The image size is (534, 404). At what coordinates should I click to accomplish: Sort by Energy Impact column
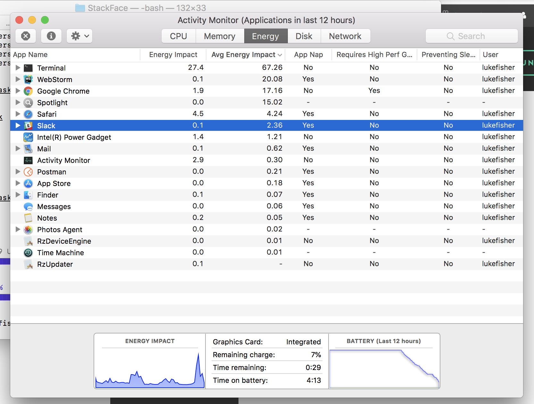click(173, 55)
